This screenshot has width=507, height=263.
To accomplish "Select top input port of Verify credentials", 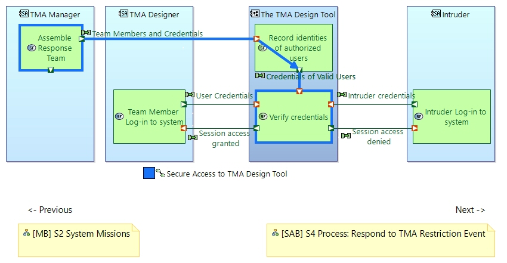I will click(299, 91).
